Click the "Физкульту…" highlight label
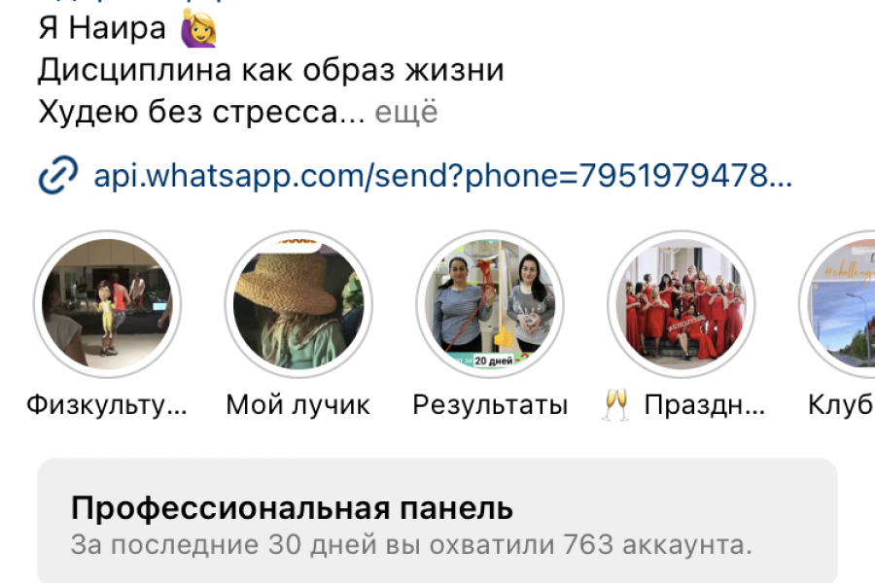Image resolution: width=875 pixels, height=583 pixels. pyautogui.click(x=107, y=405)
